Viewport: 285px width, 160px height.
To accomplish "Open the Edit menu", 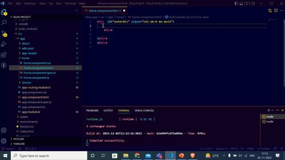I will (x=18, y=4).
